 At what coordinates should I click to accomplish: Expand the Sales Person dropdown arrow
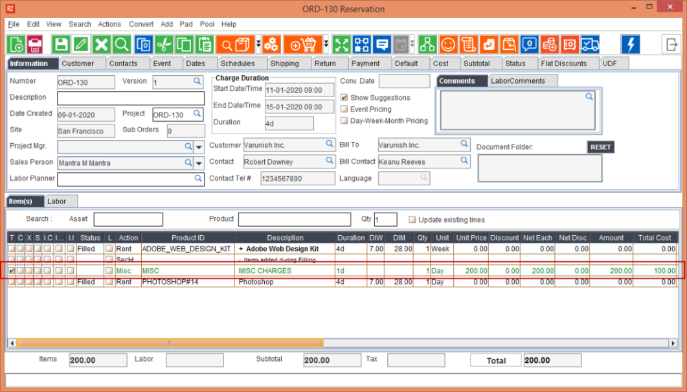click(x=199, y=163)
